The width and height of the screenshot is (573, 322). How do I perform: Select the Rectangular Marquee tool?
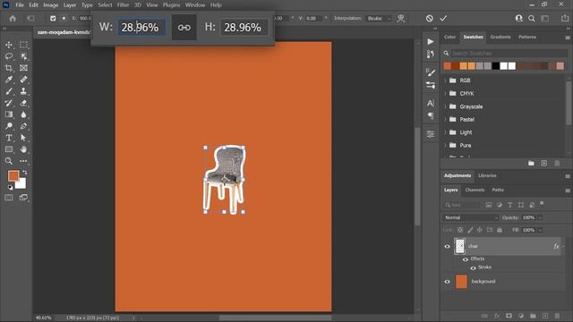23,45
